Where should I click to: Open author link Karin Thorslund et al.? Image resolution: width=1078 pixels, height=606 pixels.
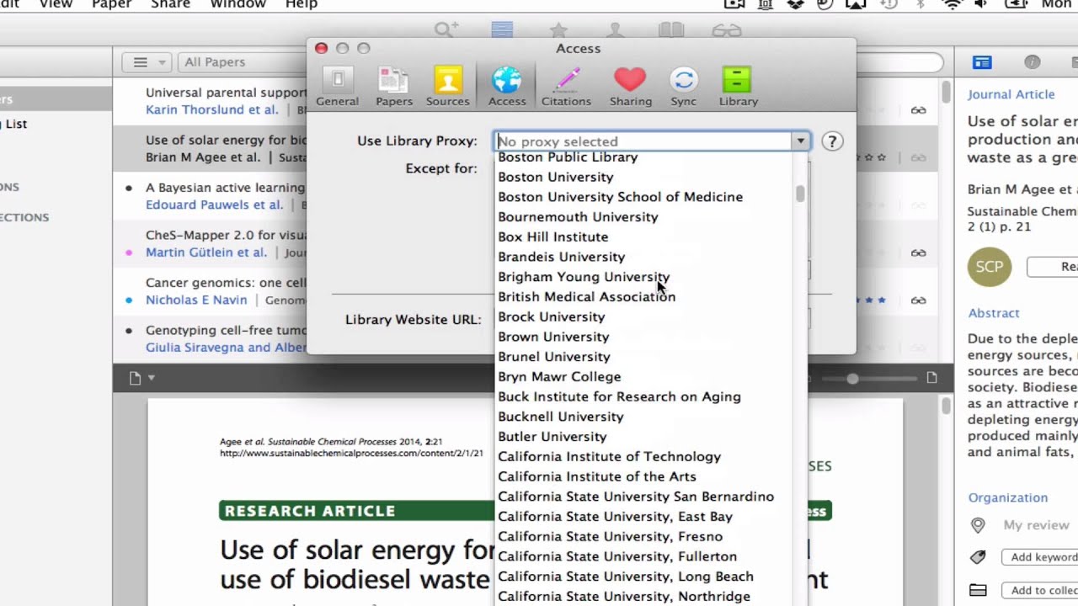pos(212,109)
